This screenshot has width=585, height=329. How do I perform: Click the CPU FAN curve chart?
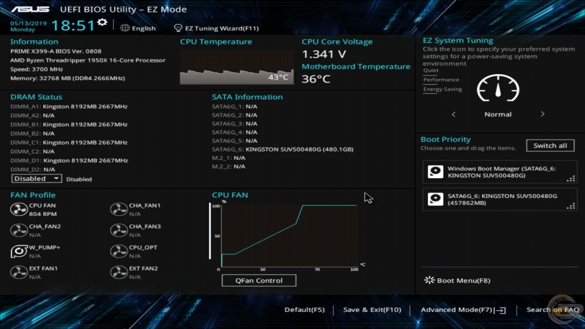pos(289,235)
